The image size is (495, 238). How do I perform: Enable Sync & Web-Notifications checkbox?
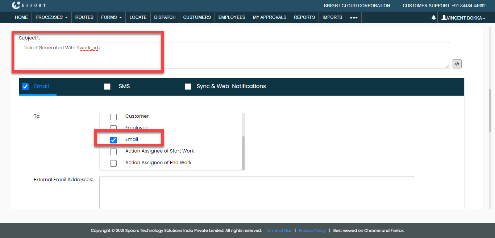(x=188, y=87)
